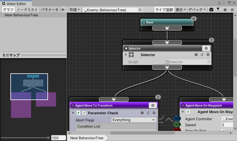The image size is (237, 141).
Task: Switch to the パラメータ tab
Action: pos(49,10)
